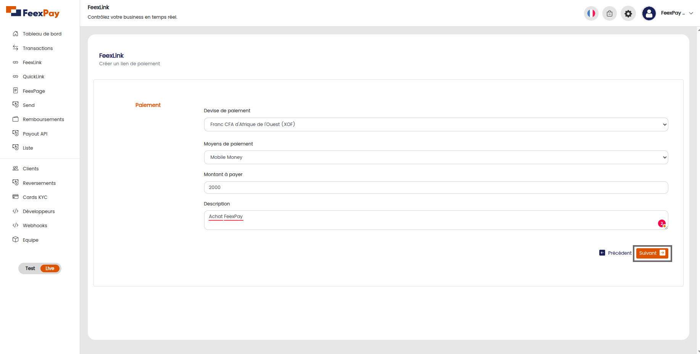700x354 pixels.
Task: Click the FeexPage document icon
Action: 16,91
